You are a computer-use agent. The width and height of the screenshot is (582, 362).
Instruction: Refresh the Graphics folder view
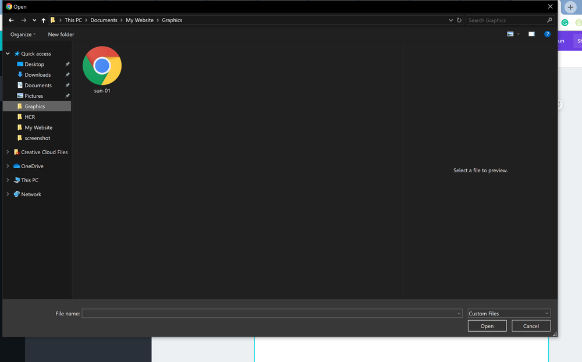(x=459, y=20)
